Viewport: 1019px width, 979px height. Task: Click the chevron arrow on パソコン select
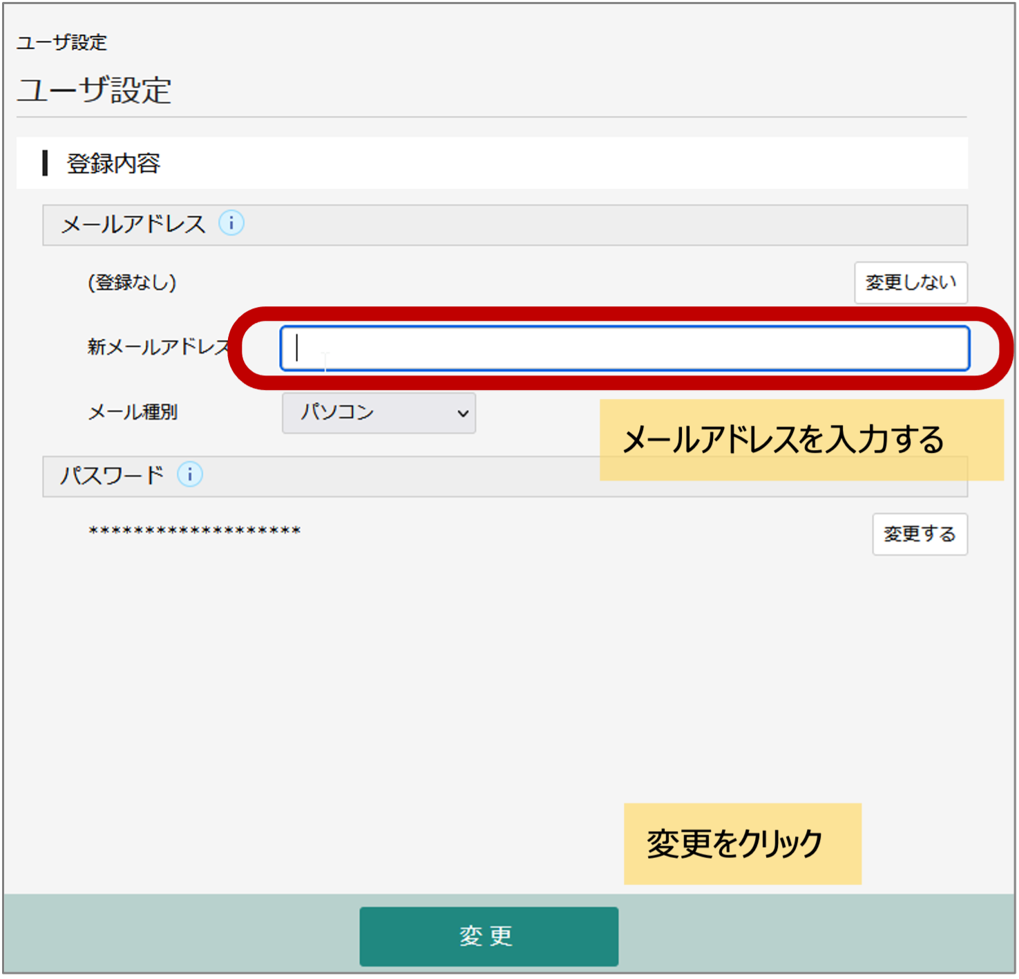pos(462,413)
